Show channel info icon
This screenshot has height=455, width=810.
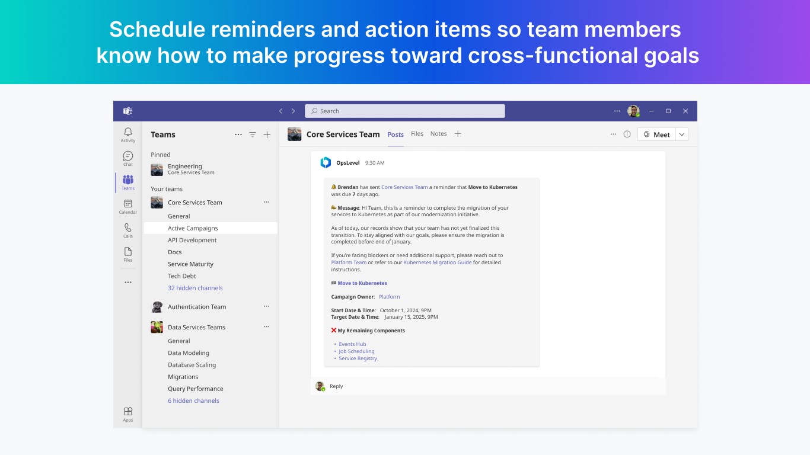(627, 134)
